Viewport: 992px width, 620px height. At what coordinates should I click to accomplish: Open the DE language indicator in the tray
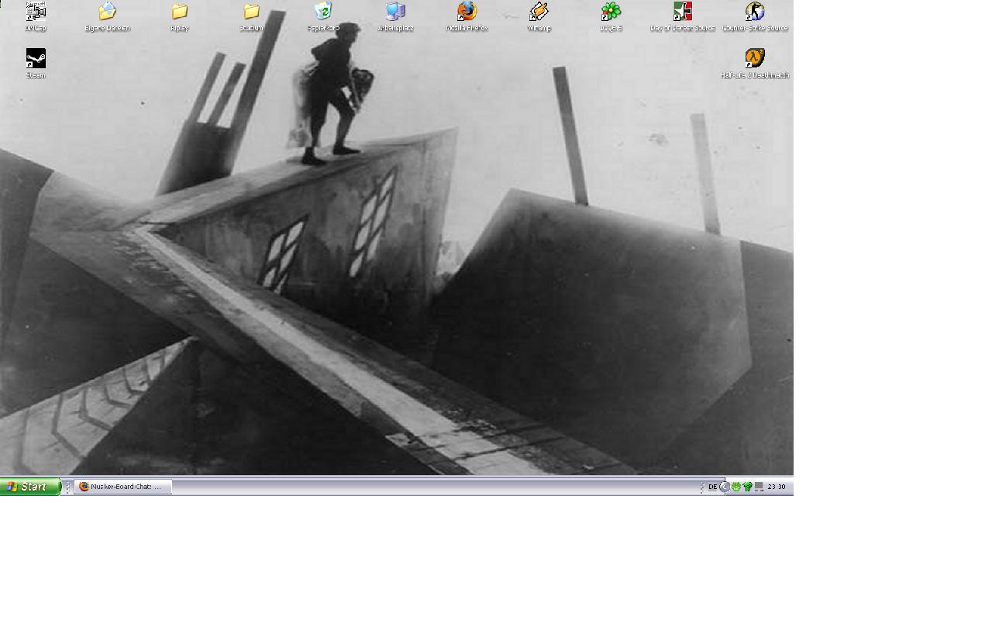(712, 487)
